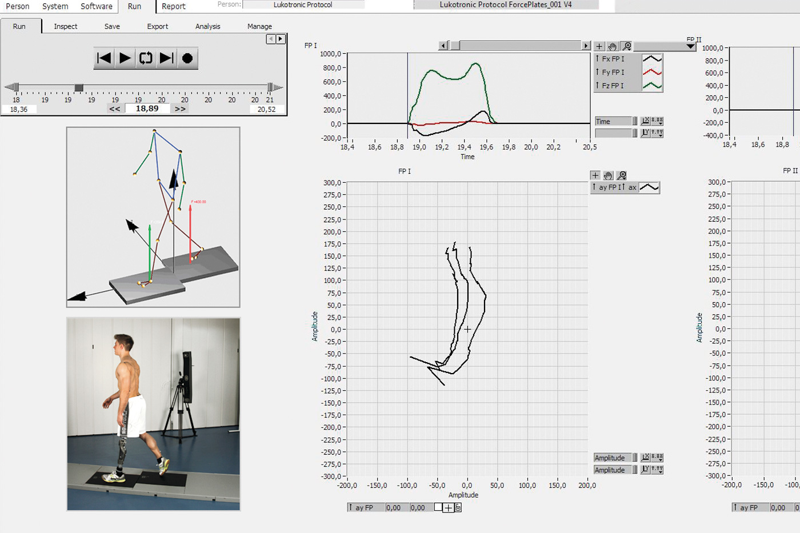
Task: Open dropdown next to the time graph tools
Action: (664, 46)
